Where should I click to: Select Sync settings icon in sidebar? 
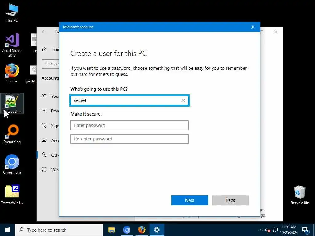44,170
